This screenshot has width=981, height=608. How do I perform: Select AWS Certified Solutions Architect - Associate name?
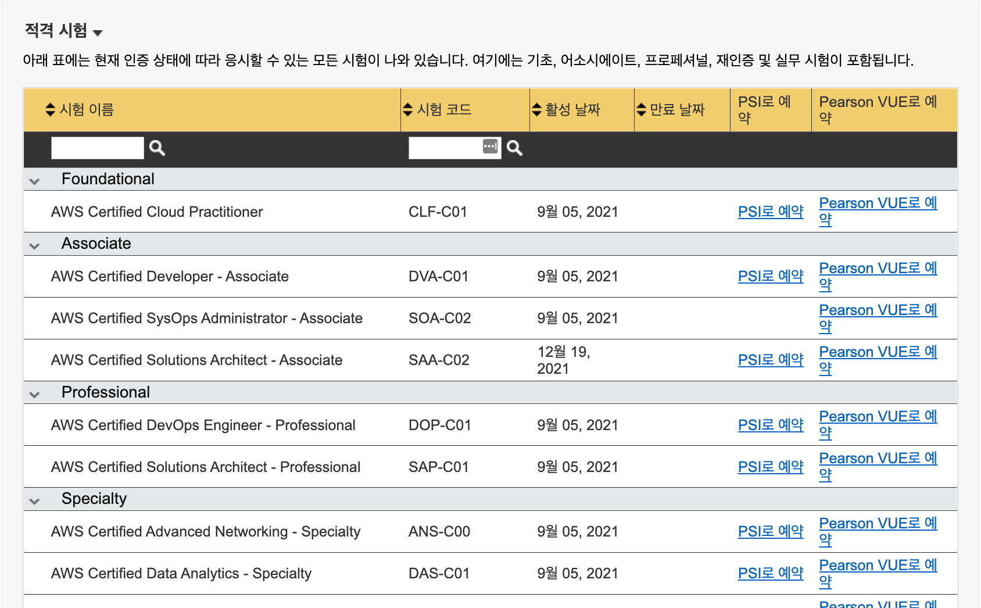click(196, 360)
